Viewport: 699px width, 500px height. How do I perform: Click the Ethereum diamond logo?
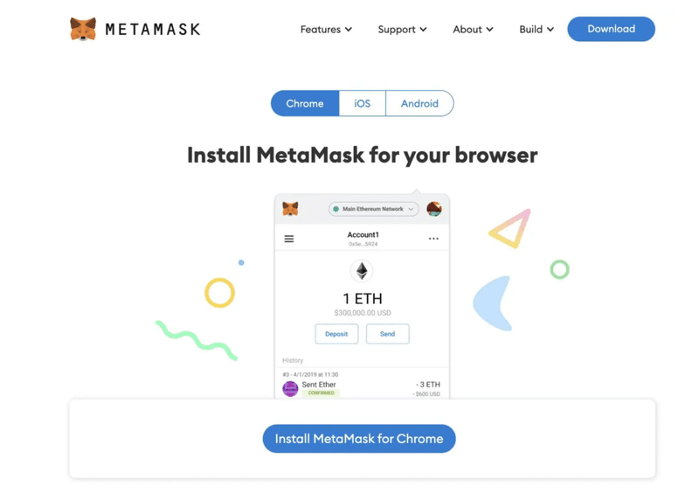[362, 271]
